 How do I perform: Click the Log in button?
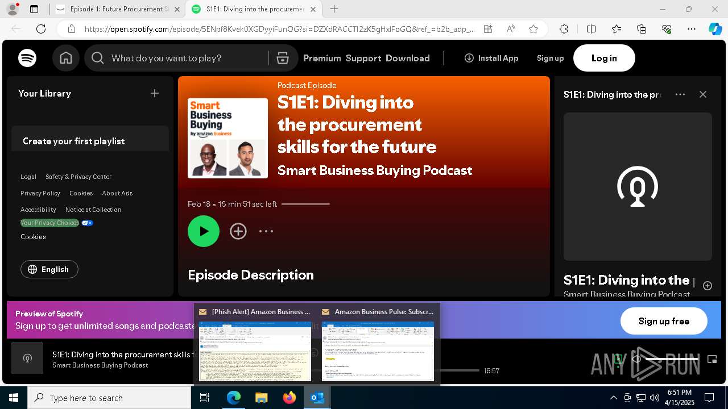(604, 58)
